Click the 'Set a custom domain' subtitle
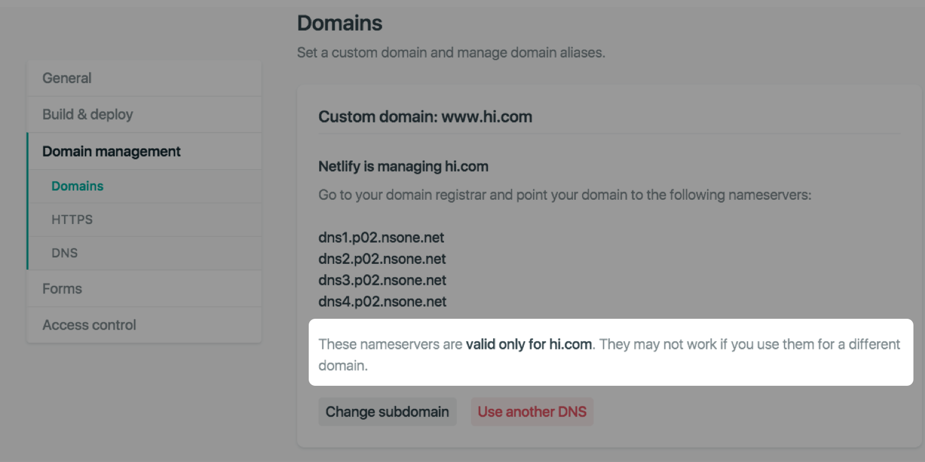925x462 pixels. point(450,53)
